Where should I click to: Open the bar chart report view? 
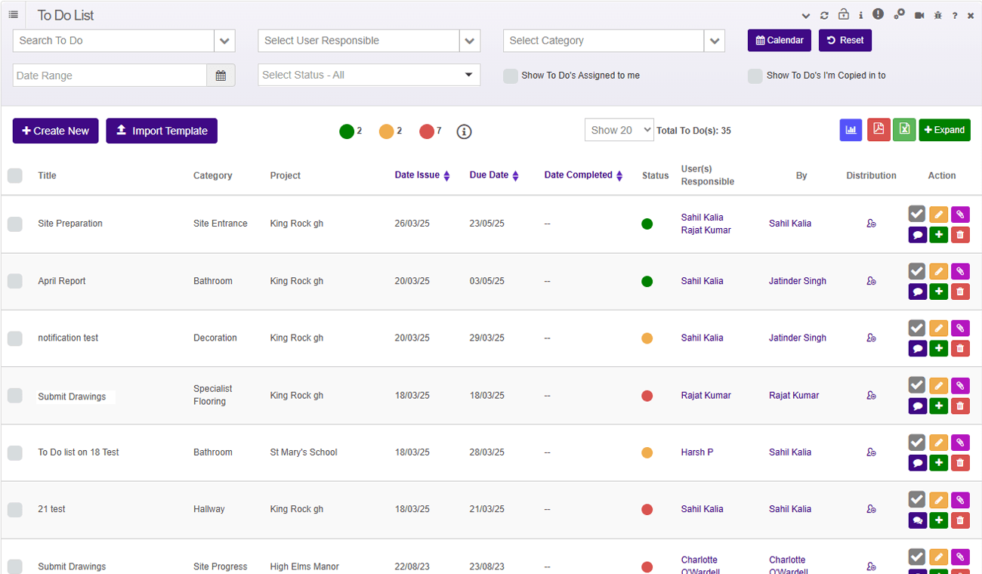[851, 130]
